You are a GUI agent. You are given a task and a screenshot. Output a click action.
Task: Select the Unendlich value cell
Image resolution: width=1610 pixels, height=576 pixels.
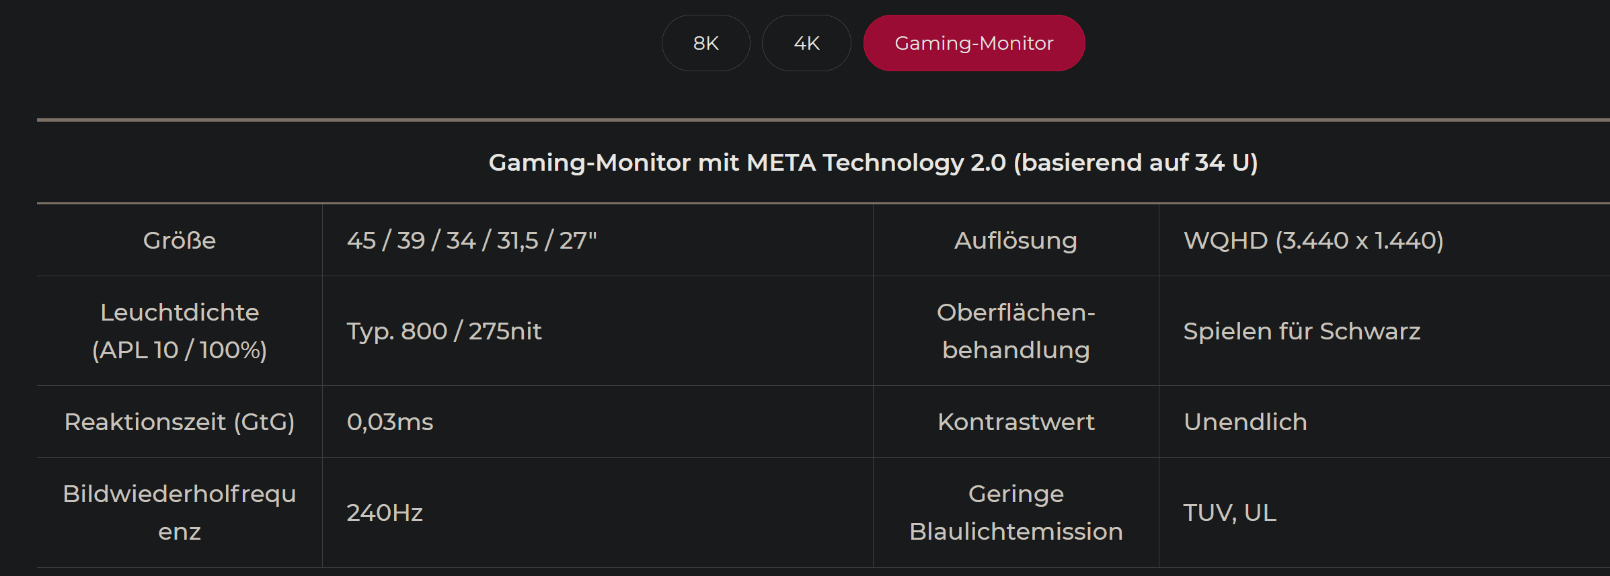tap(1245, 421)
